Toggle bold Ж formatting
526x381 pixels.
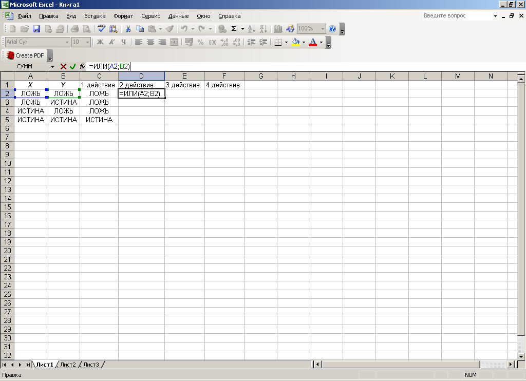(100, 42)
